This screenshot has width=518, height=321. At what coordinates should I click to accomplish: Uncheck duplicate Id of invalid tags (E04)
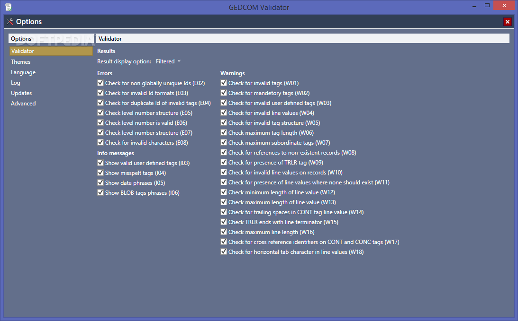click(x=100, y=103)
